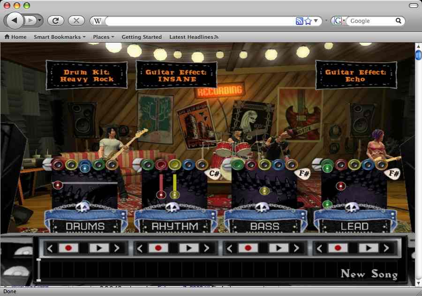Click the page vertical scrollbar thumb

pyautogui.click(x=419, y=55)
